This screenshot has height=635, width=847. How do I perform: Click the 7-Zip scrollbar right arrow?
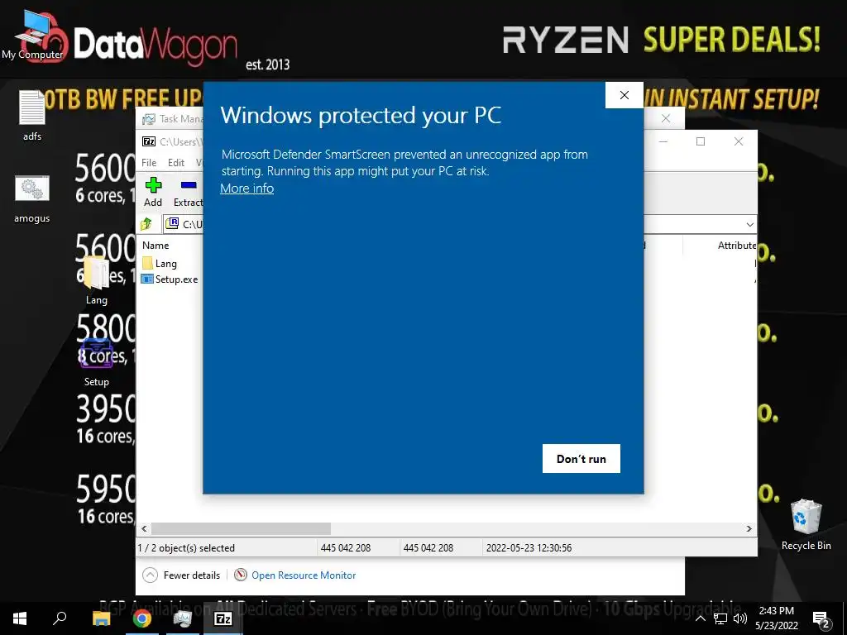(x=749, y=528)
